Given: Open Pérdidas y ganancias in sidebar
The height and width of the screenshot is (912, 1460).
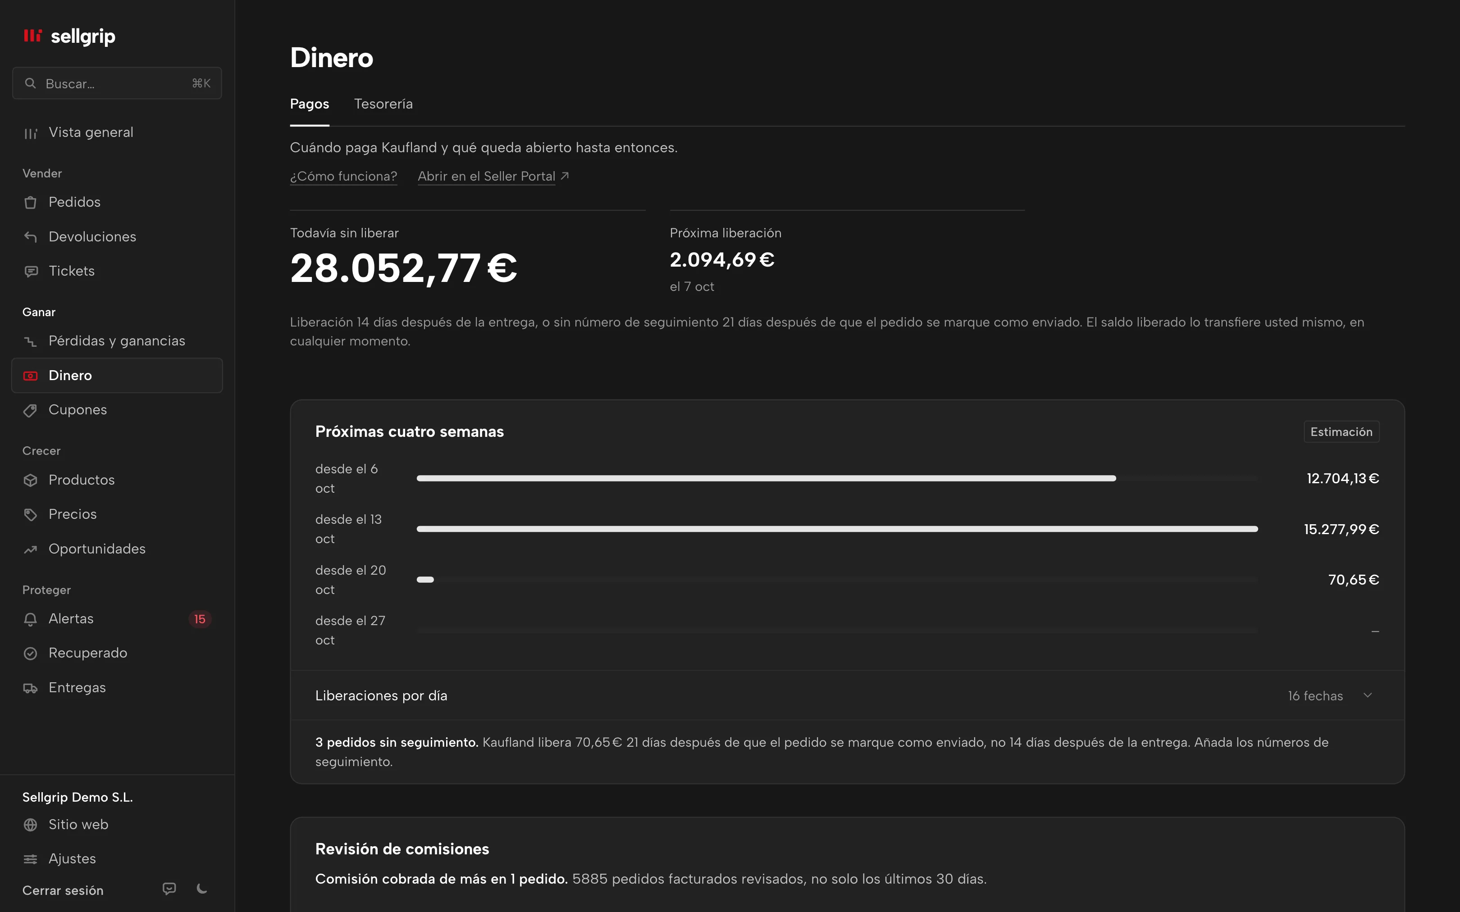Looking at the screenshot, I should (x=117, y=341).
